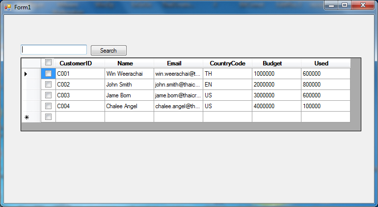Select the cell containing C001

(x=80, y=74)
